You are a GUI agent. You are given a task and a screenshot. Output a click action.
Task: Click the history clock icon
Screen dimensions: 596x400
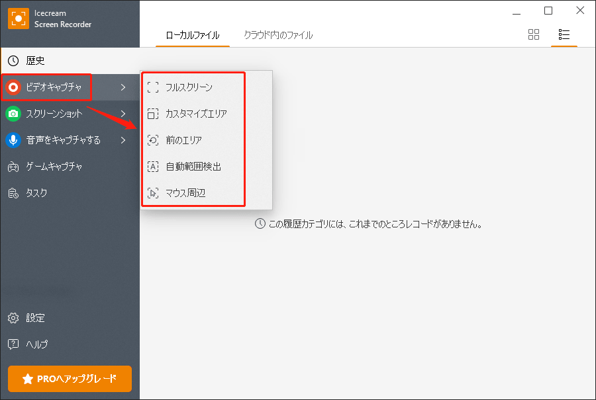[x=13, y=60]
